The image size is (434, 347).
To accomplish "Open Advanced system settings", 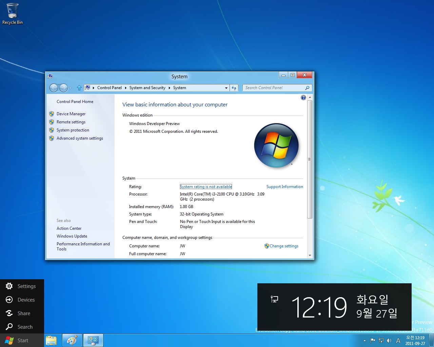I will (x=80, y=138).
